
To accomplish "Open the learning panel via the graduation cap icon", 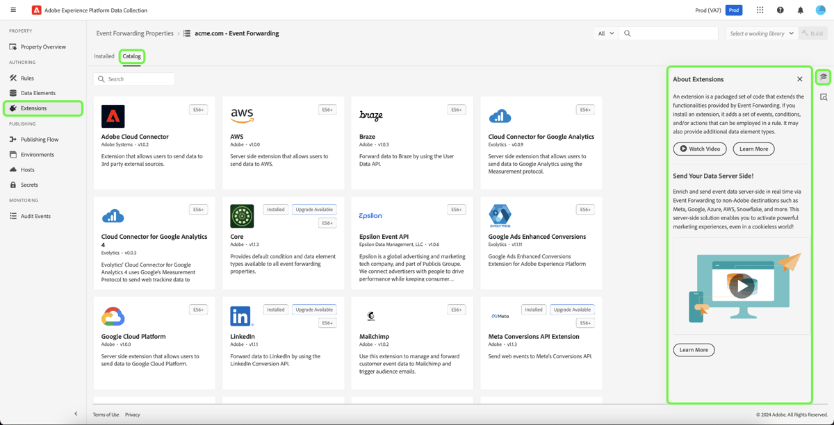I will pos(824,77).
